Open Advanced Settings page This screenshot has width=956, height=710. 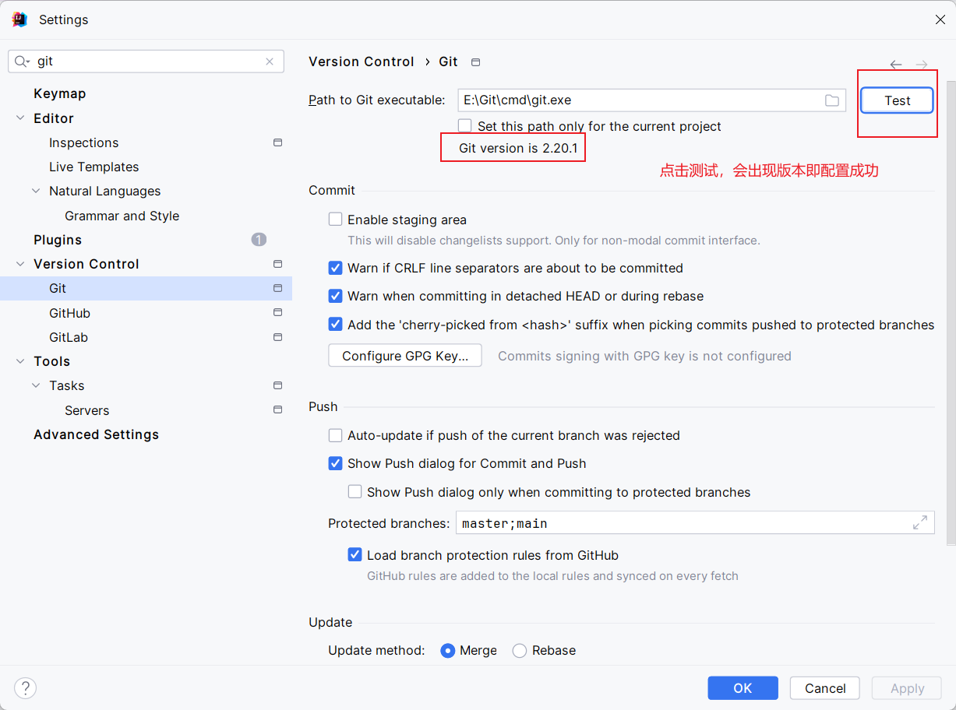pyautogui.click(x=96, y=434)
